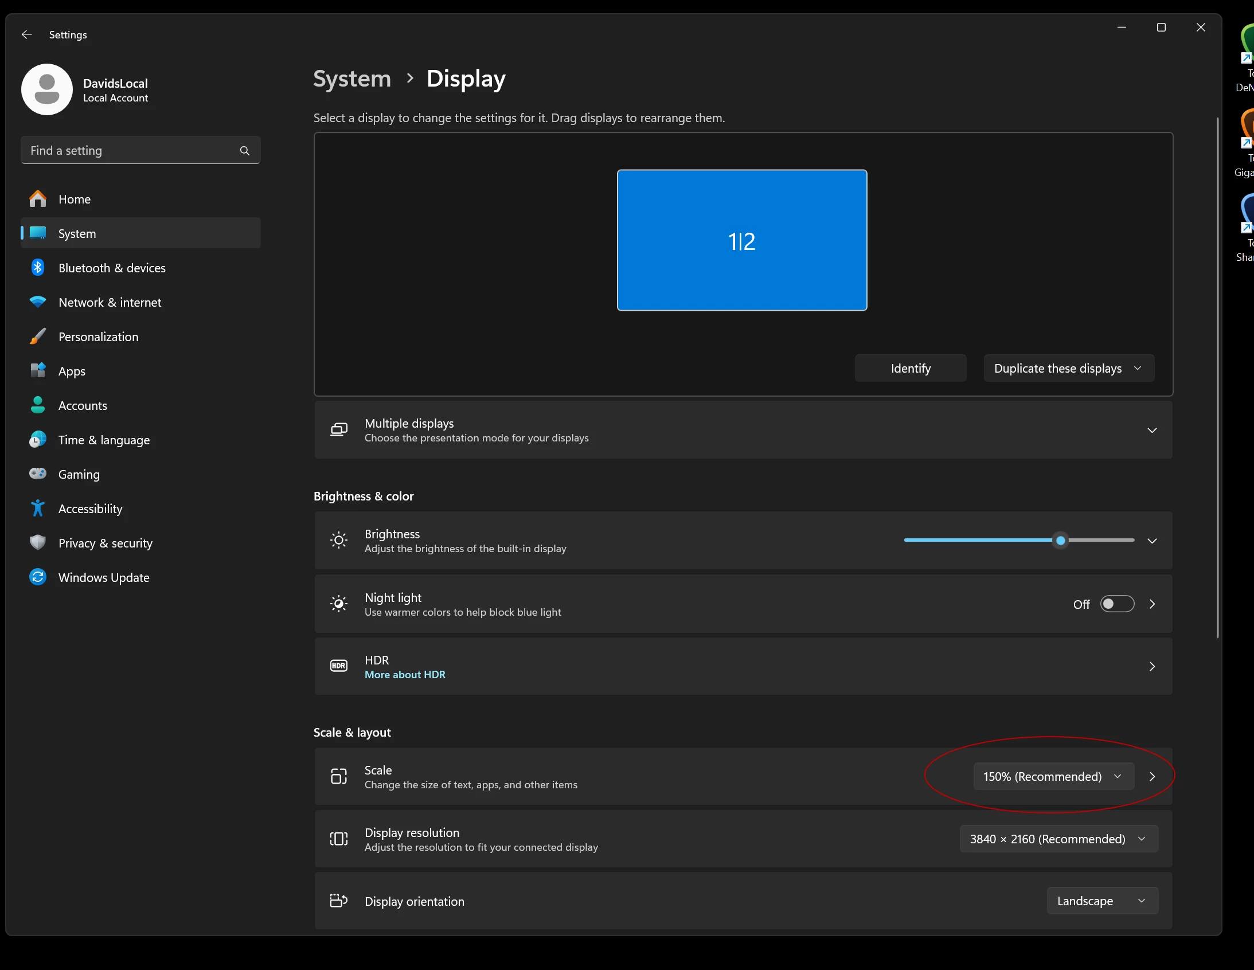
Task: Click the Brightness slider track
Action: point(976,540)
